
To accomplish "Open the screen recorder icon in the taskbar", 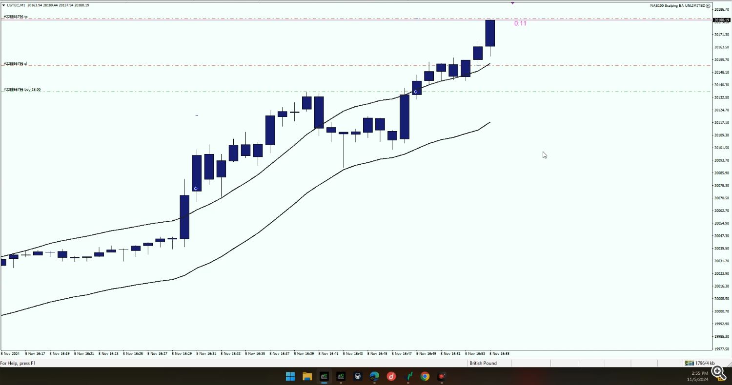I will (442, 376).
